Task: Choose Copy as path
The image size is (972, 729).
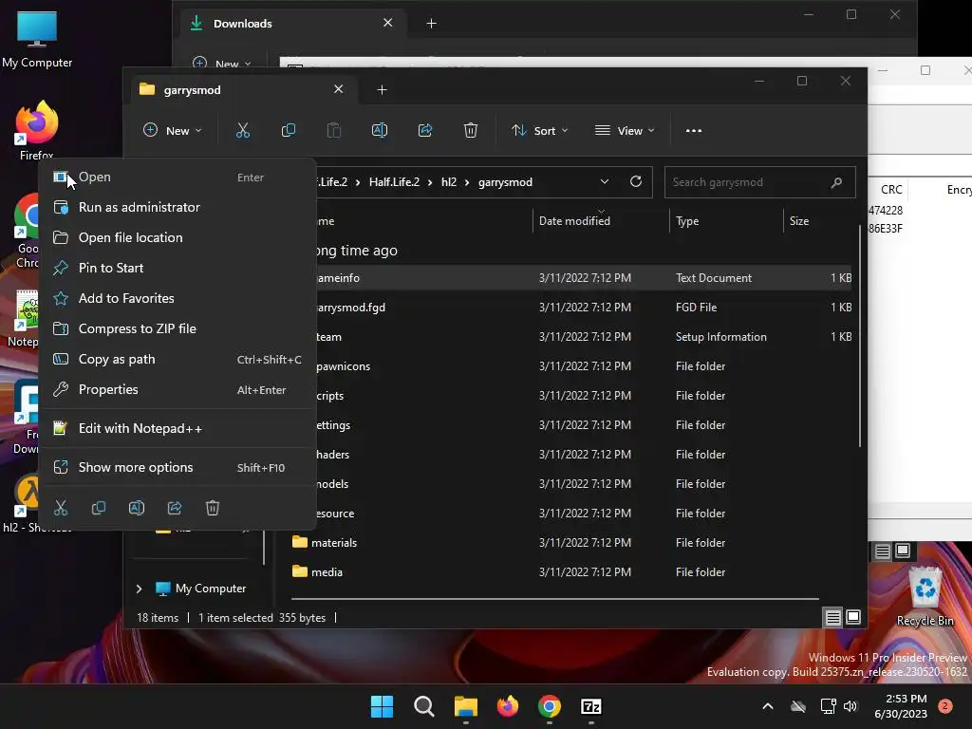Action: point(177,359)
